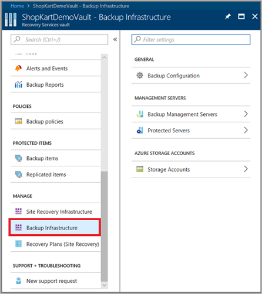Click the ShopKartDemoVault breadcrumb
The height and width of the screenshot is (294, 262).
click(x=81, y=6)
